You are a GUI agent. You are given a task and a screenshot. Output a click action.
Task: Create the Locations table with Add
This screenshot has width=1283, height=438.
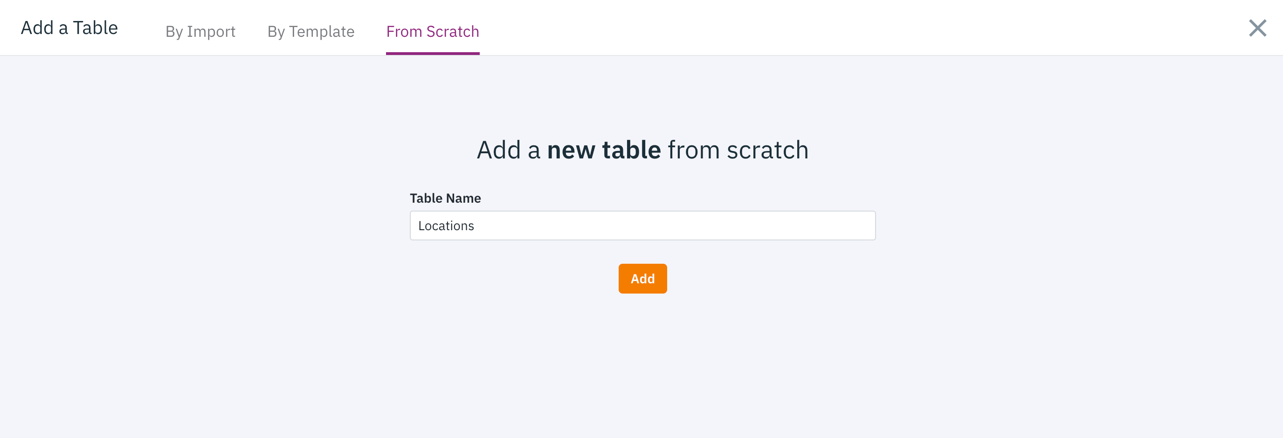(x=642, y=278)
